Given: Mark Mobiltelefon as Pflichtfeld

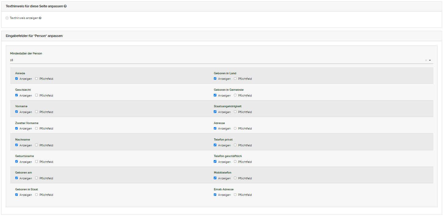Looking at the screenshot, I should click(235, 178).
